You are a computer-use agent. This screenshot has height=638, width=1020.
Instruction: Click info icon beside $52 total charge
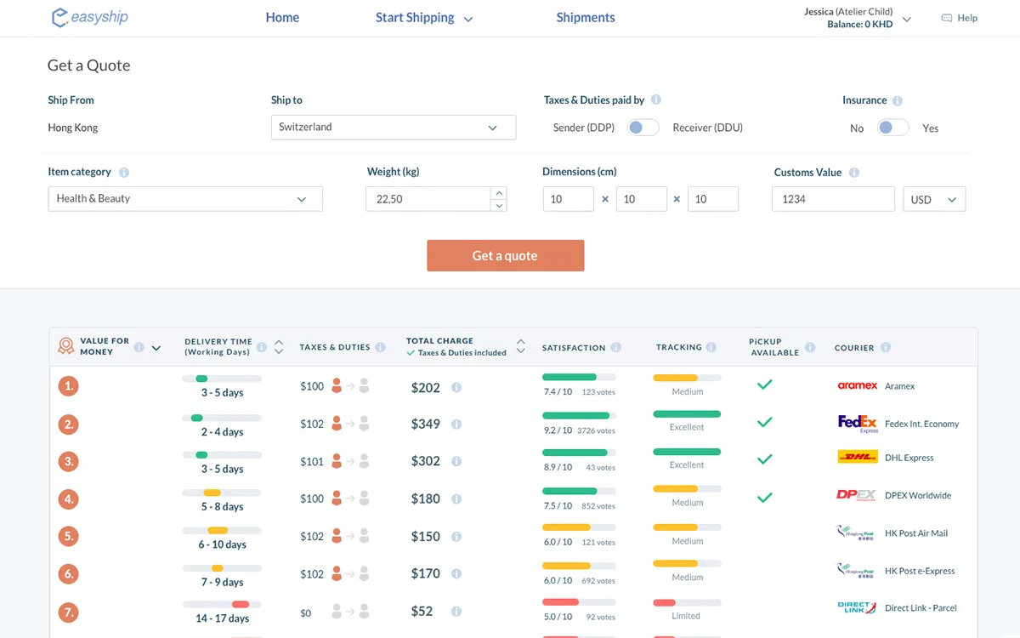pyautogui.click(x=456, y=612)
